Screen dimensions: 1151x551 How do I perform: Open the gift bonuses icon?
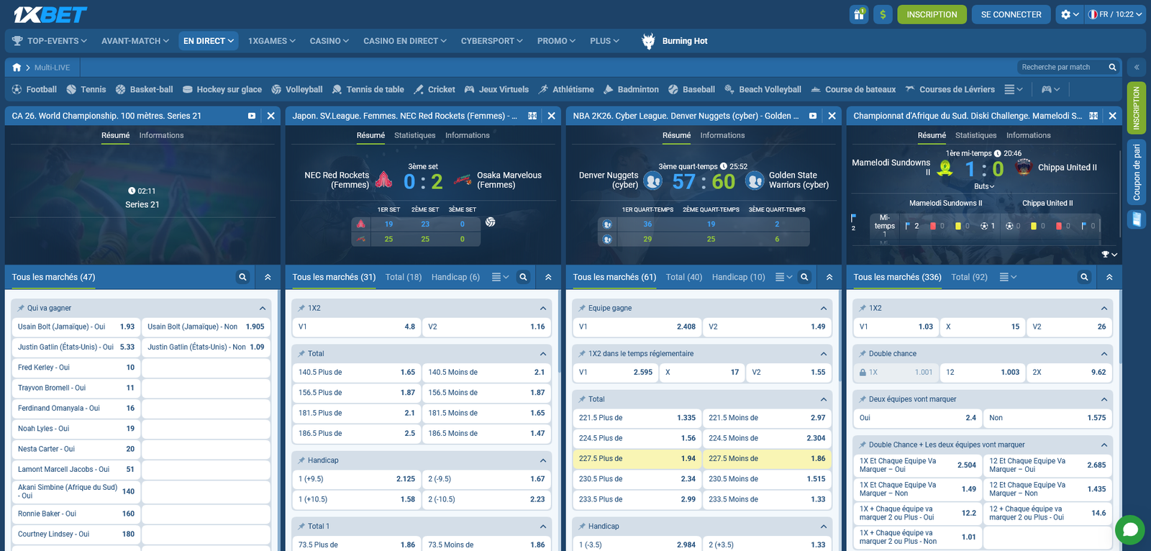point(860,14)
